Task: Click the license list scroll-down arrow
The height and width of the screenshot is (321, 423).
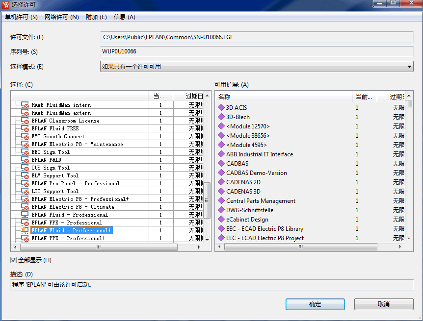Action: coord(207,240)
